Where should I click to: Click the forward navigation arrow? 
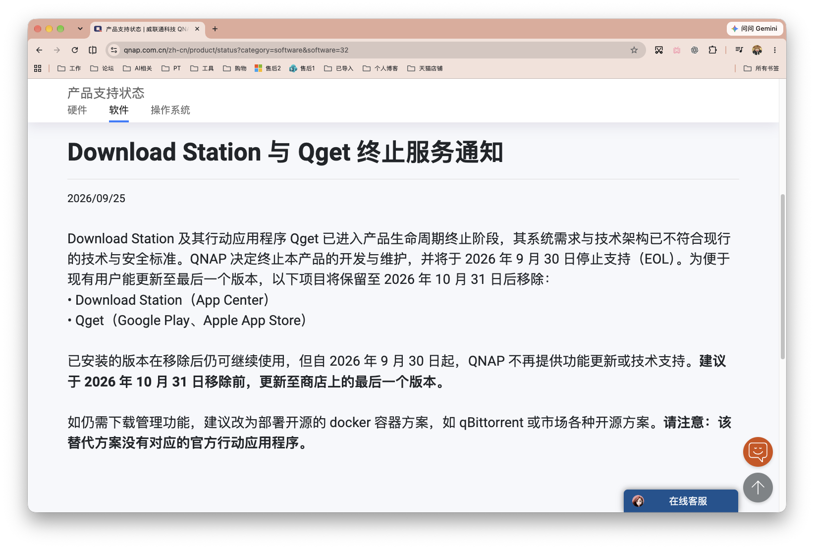click(57, 50)
